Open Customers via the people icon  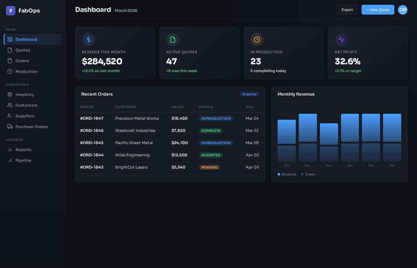(10, 105)
